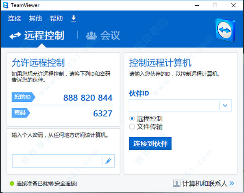Click the 连接准备已就绪 status text
Image resolution: width=244 pixels, height=193 pixels.
point(47,184)
